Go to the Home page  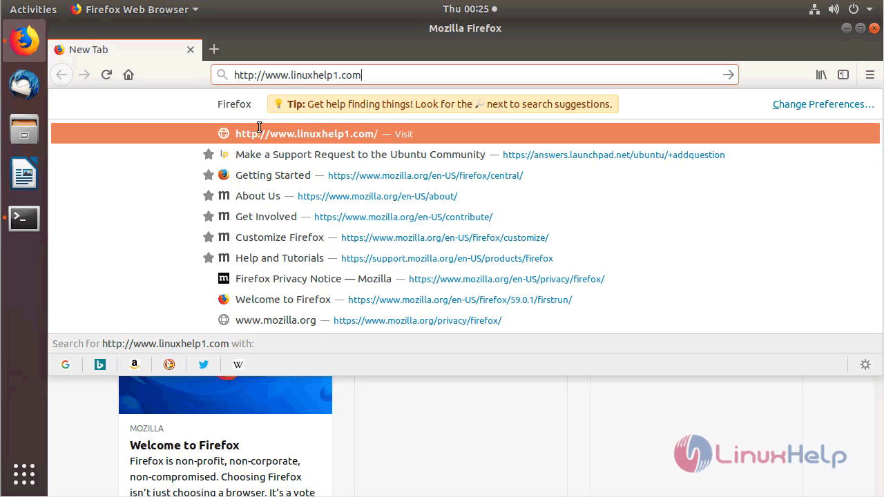pos(128,75)
